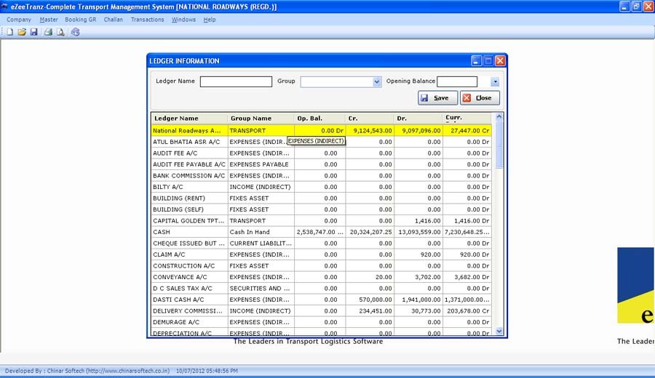Click the ledger list scroll down arrow
The height and width of the screenshot is (378, 655).
click(x=499, y=331)
